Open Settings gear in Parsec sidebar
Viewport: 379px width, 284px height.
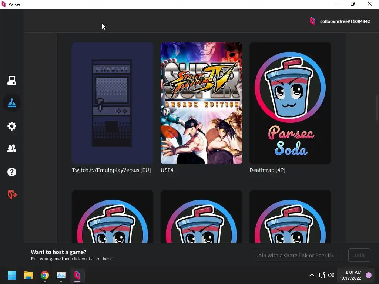(x=11, y=126)
